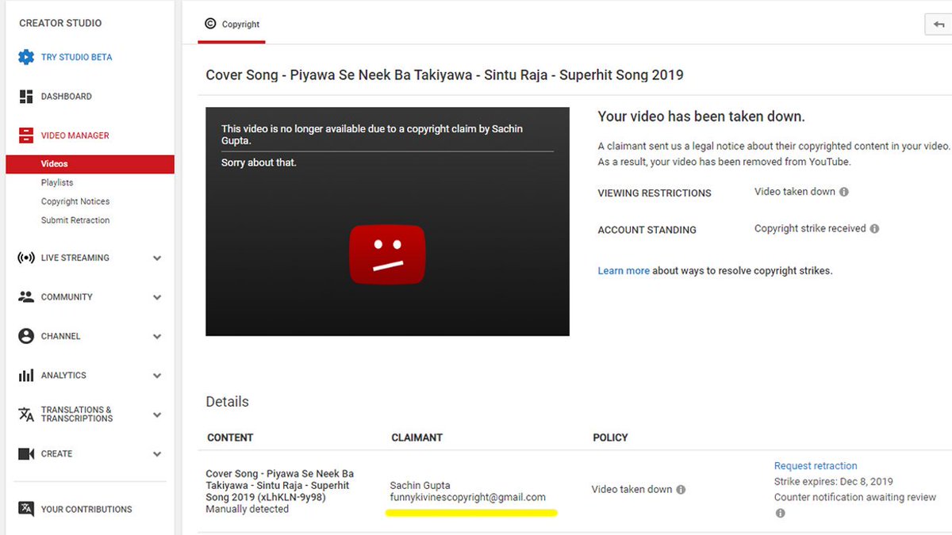Click info icon below Counter notification awaiting review
This screenshot has width=952, height=535.
point(780,514)
